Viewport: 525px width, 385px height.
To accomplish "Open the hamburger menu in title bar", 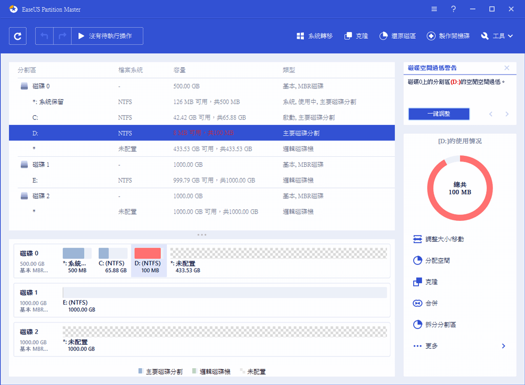I will (x=434, y=9).
